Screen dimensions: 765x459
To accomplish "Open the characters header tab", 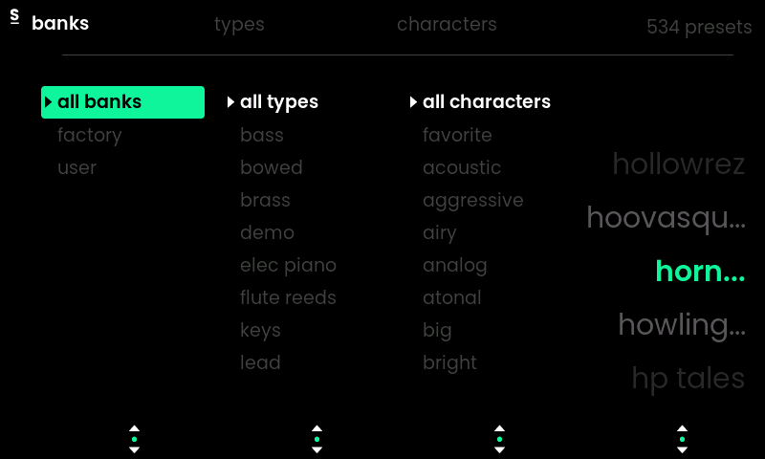I will [x=447, y=24].
